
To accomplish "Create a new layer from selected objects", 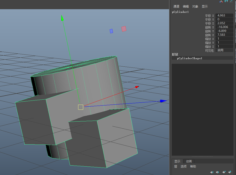I will tap(229, 172).
